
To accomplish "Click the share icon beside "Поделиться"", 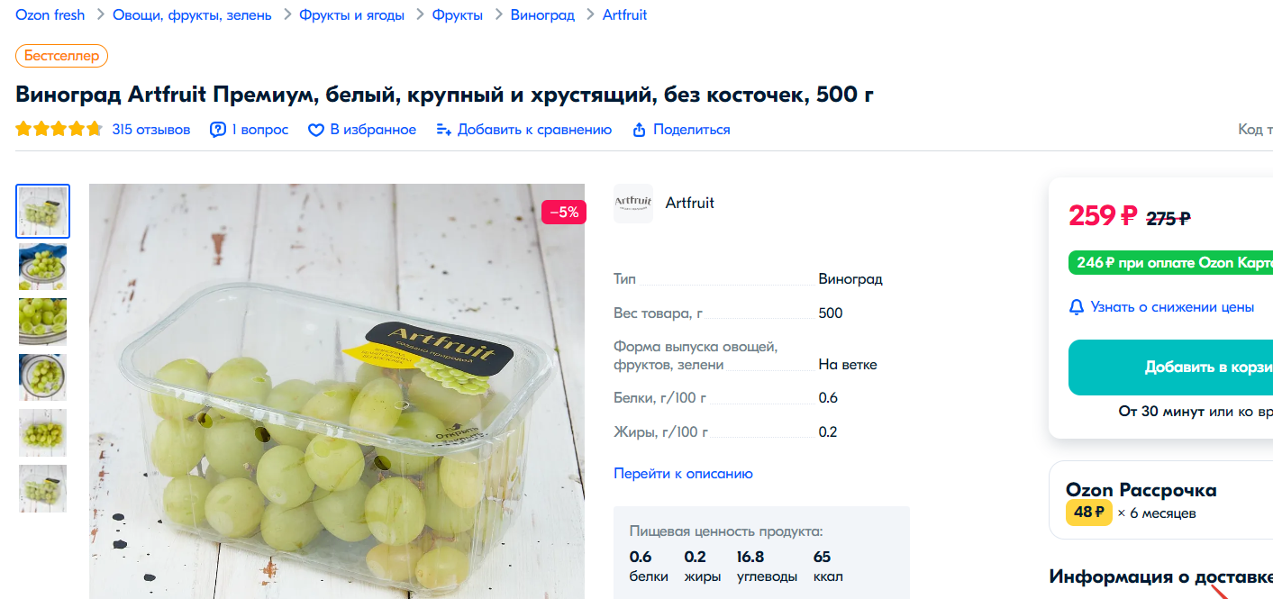I will (x=640, y=130).
